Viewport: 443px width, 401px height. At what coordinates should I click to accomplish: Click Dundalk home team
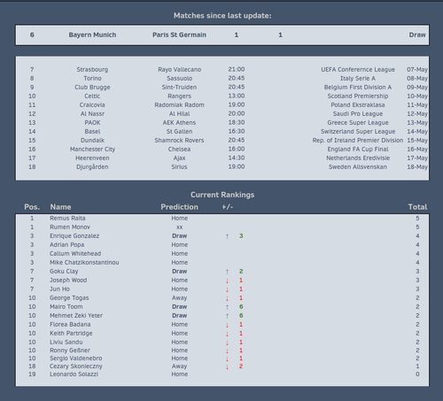pos(92,141)
